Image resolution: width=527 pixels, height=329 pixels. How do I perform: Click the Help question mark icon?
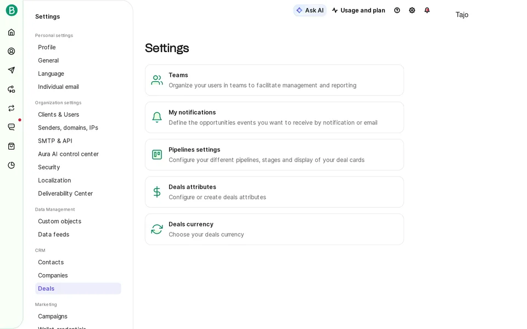pyautogui.click(x=397, y=10)
